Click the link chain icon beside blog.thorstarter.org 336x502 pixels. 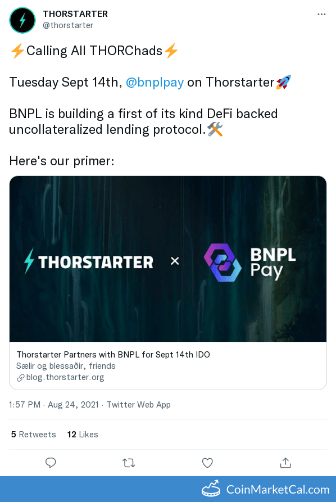click(x=21, y=377)
